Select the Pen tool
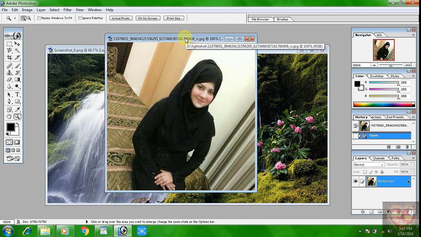The height and width of the screenshot is (237, 421). [x=10, y=102]
